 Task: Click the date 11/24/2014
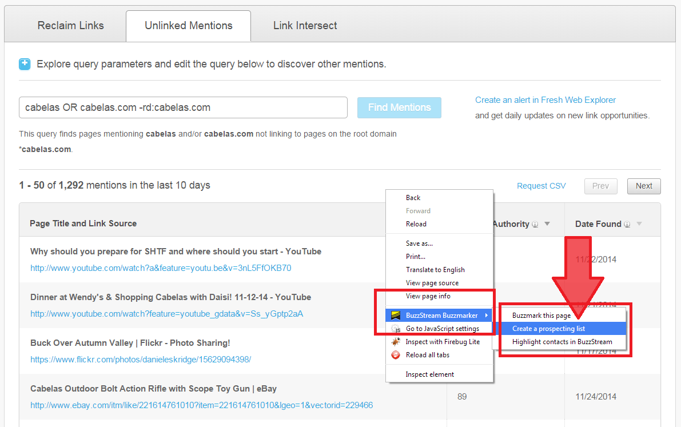pyautogui.click(x=596, y=397)
